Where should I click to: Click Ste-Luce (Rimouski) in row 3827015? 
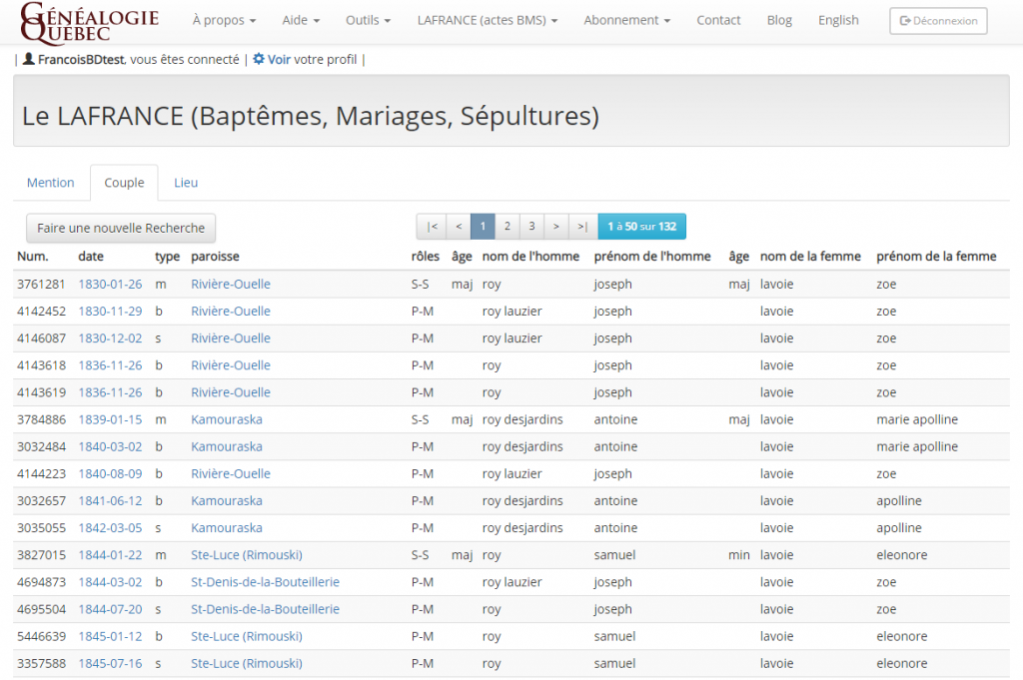247,555
